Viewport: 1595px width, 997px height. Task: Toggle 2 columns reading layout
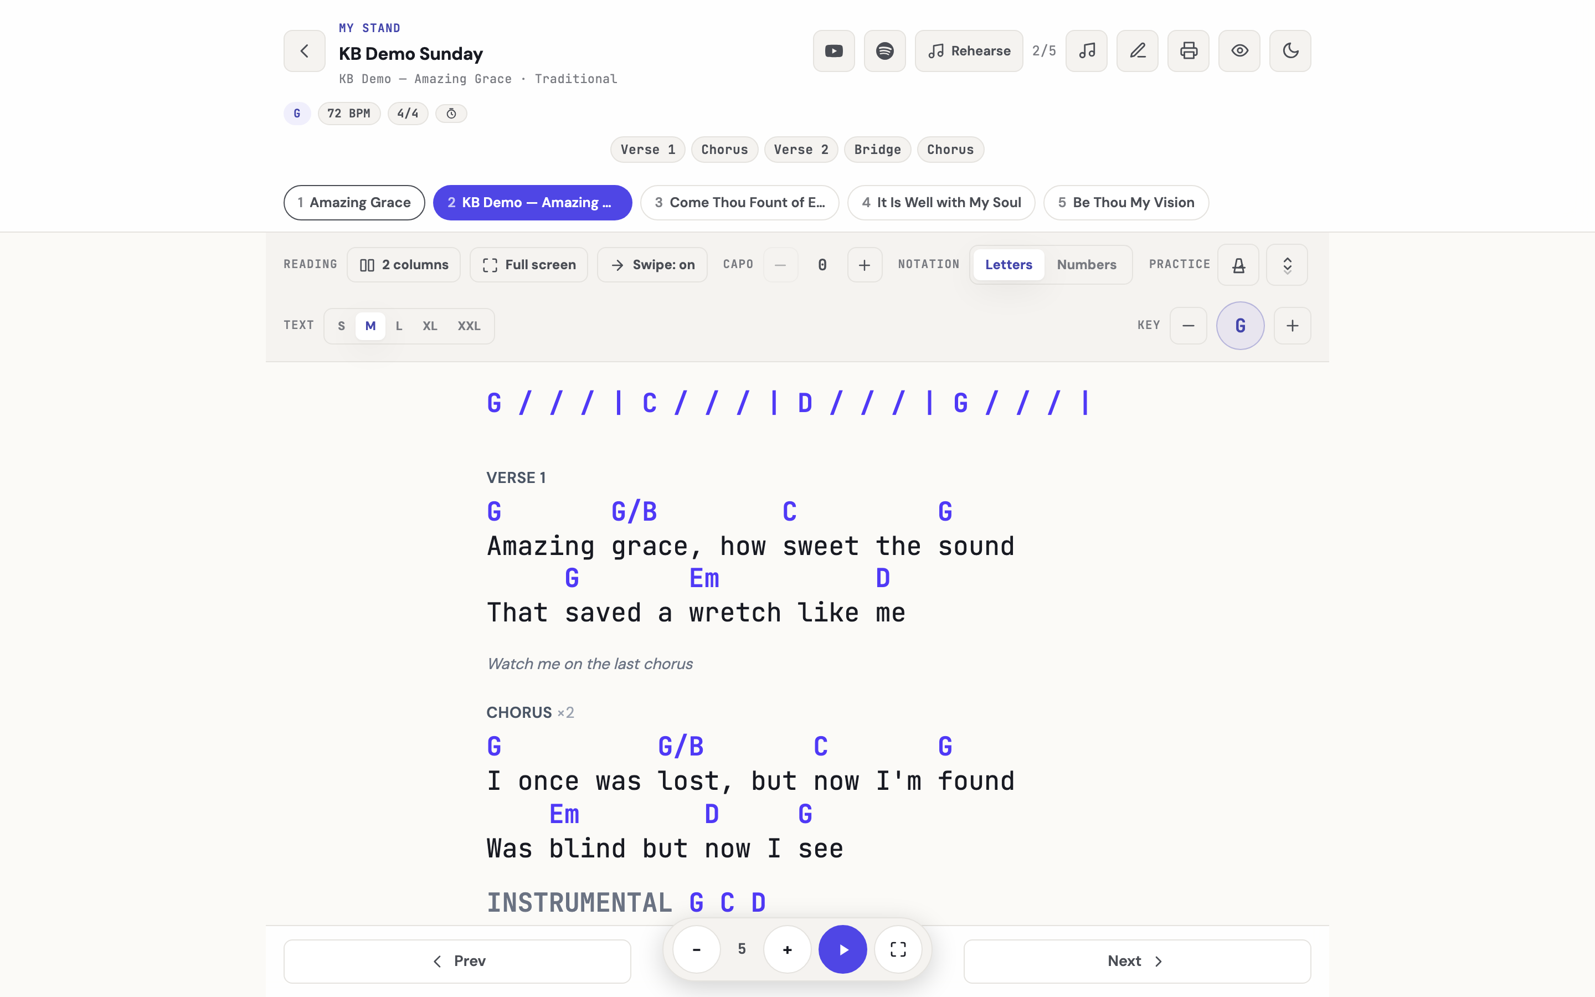tap(403, 264)
